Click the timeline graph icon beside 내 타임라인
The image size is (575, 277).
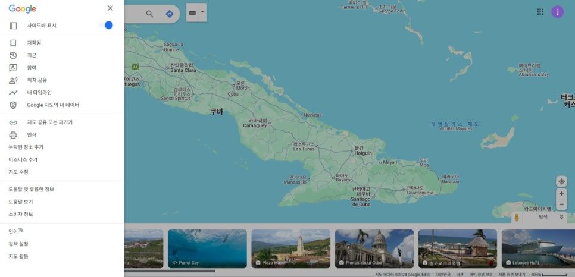tap(13, 93)
